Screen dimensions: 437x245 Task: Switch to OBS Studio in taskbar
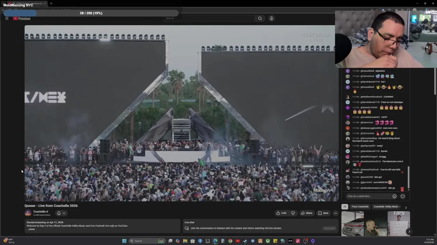(x=305, y=241)
